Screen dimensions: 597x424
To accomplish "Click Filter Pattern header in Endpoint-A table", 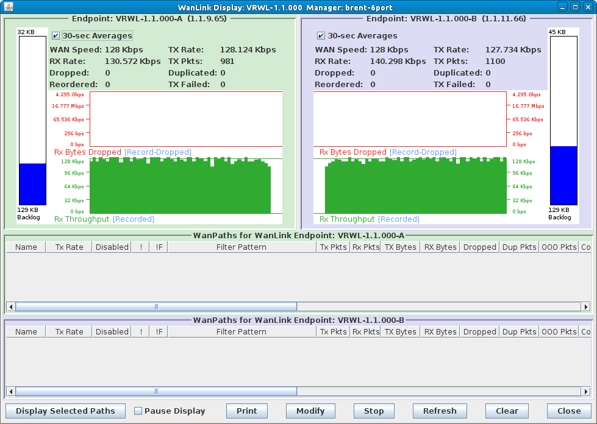I will point(241,247).
